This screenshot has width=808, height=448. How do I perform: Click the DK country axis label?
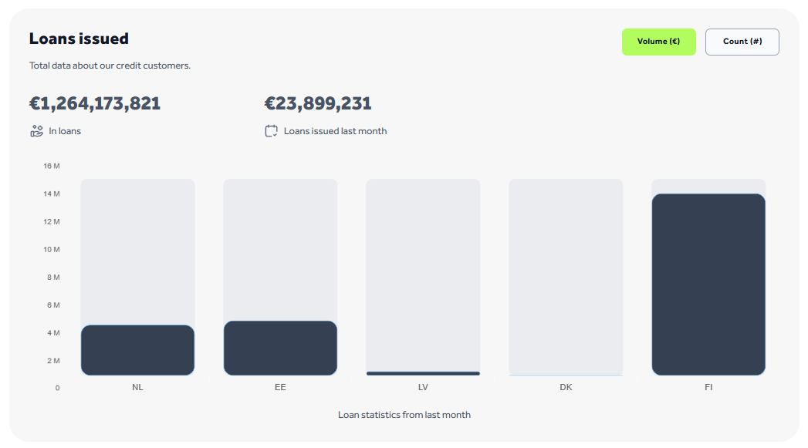click(x=566, y=387)
